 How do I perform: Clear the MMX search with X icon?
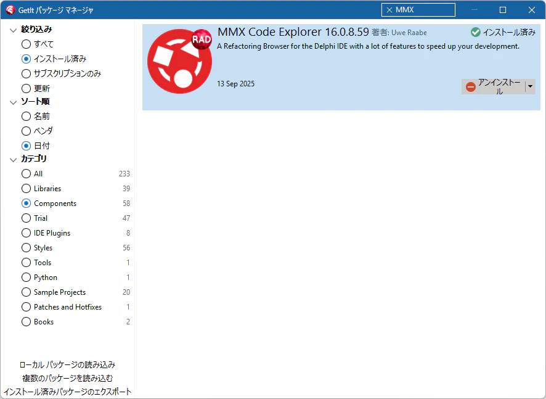[389, 10]
